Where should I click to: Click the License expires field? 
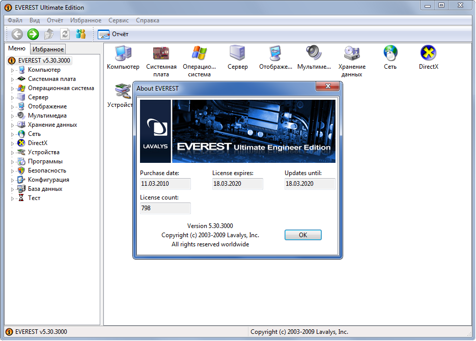point(238,184)
